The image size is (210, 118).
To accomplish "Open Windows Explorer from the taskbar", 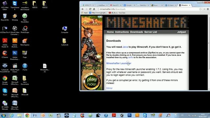I will click(19, 115).
